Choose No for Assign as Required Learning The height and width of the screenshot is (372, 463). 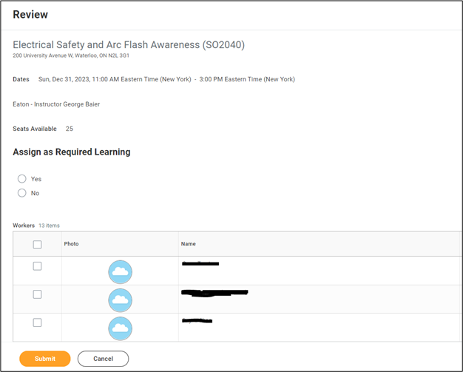[22, 193]
